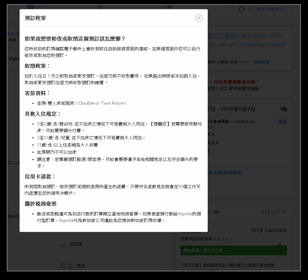Click the Double or Twin Room list item

pos(82,103)
